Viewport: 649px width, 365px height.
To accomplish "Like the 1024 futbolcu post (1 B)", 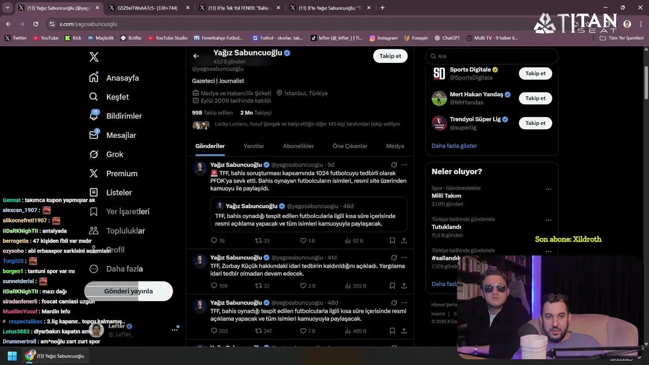I will (307, 241).
